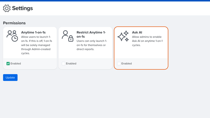The image size is (210, 118).
Task: Select the Restrict Anytime 1-on-1s card title
Action: tap(91, 35)
